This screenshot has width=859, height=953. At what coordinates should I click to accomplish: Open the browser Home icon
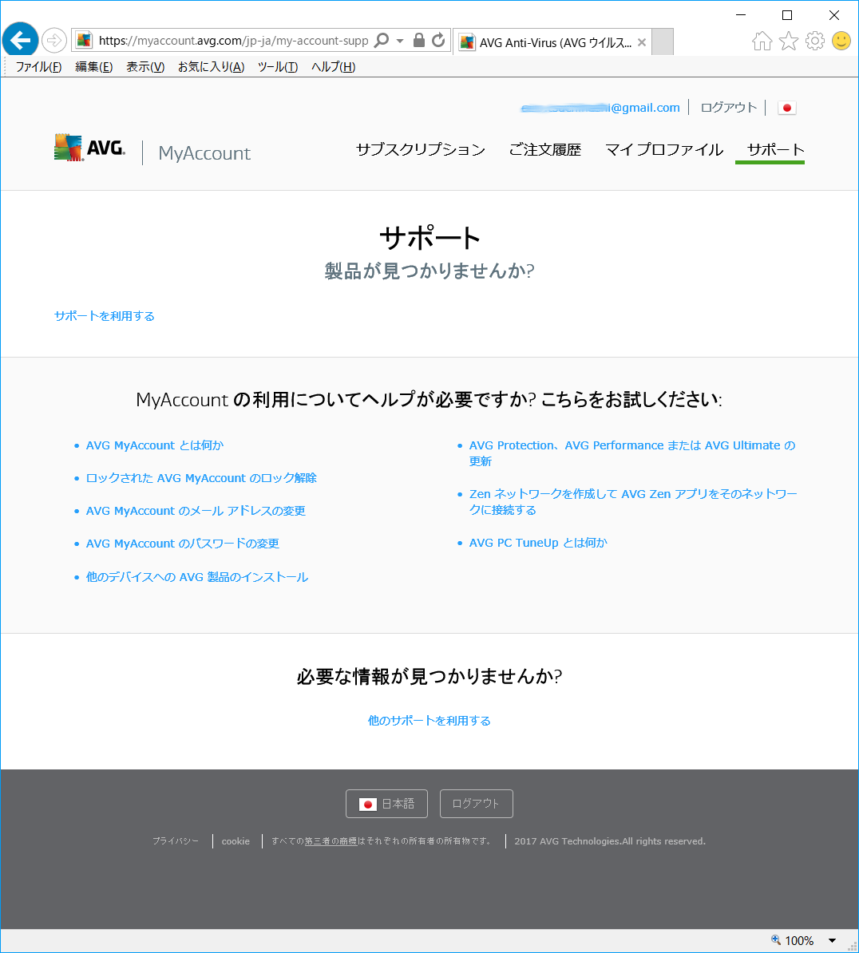click(x=762, y=41)
